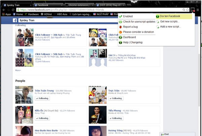Open the Lịch tạm ngưng bookmark
The height and width of the screenshot is (136, 202).
[x=80, y=14]
